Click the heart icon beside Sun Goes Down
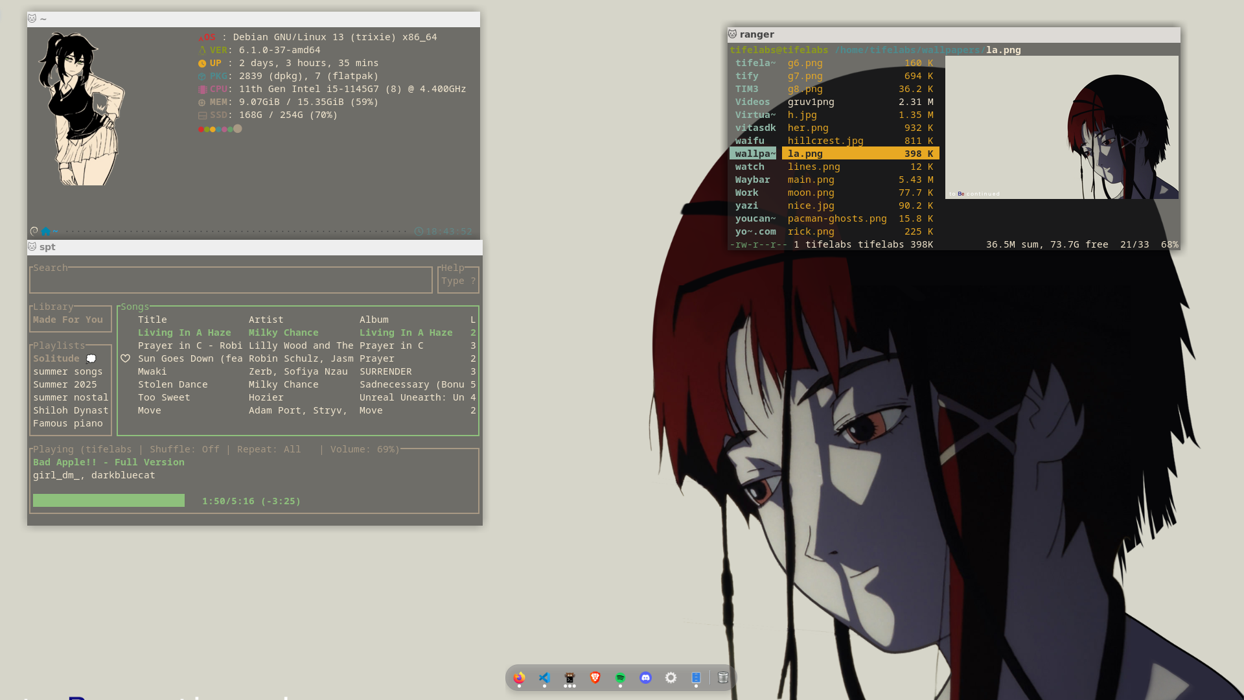Screen dimensions: 1244x700 tap(125, 358)
